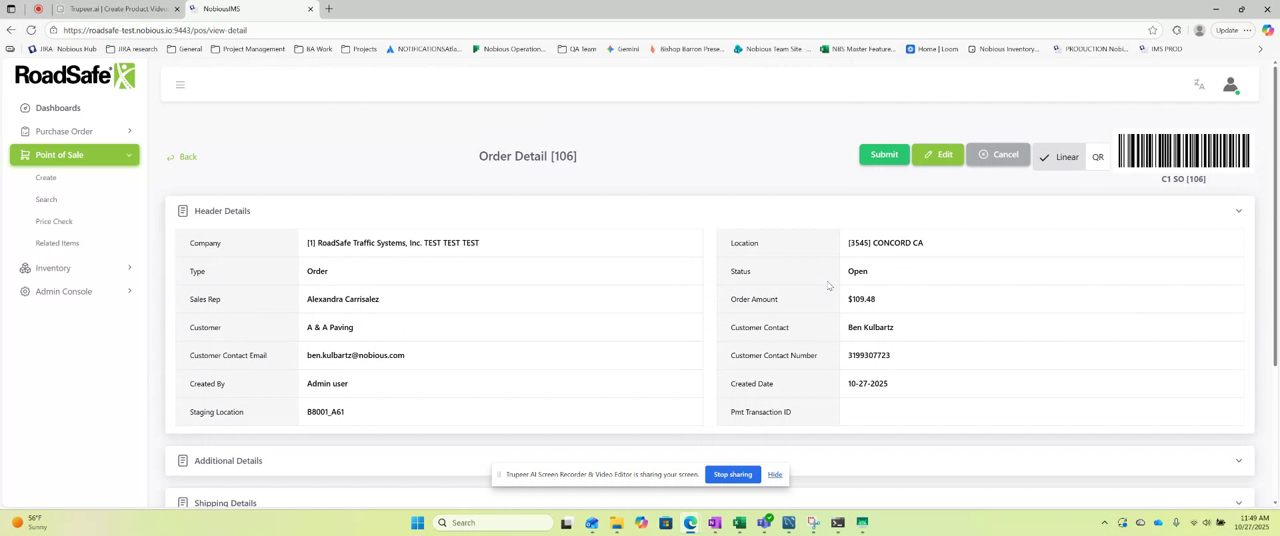Submit the order
1280x536 pixels.
point(884,155)
